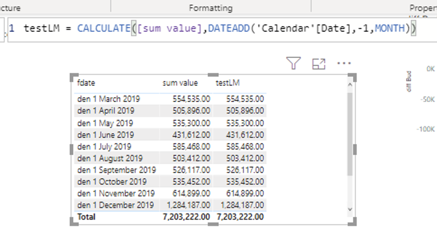Click the sum value total 7,203,222.00
437x235 pixels.
click(186, 217)
